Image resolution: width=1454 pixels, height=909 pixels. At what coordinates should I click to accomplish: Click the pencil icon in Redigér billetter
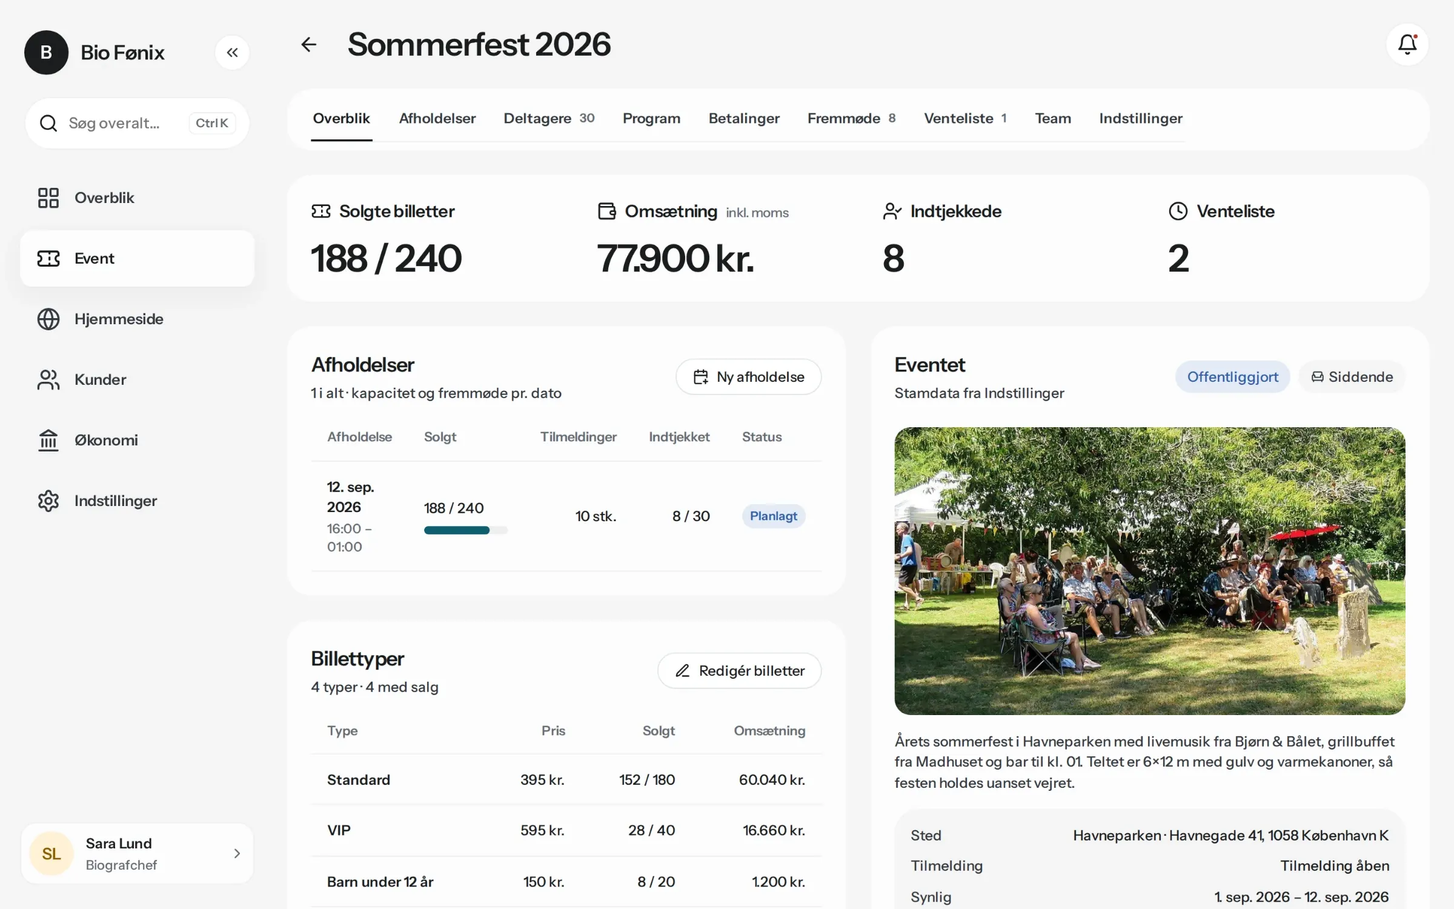683,671
